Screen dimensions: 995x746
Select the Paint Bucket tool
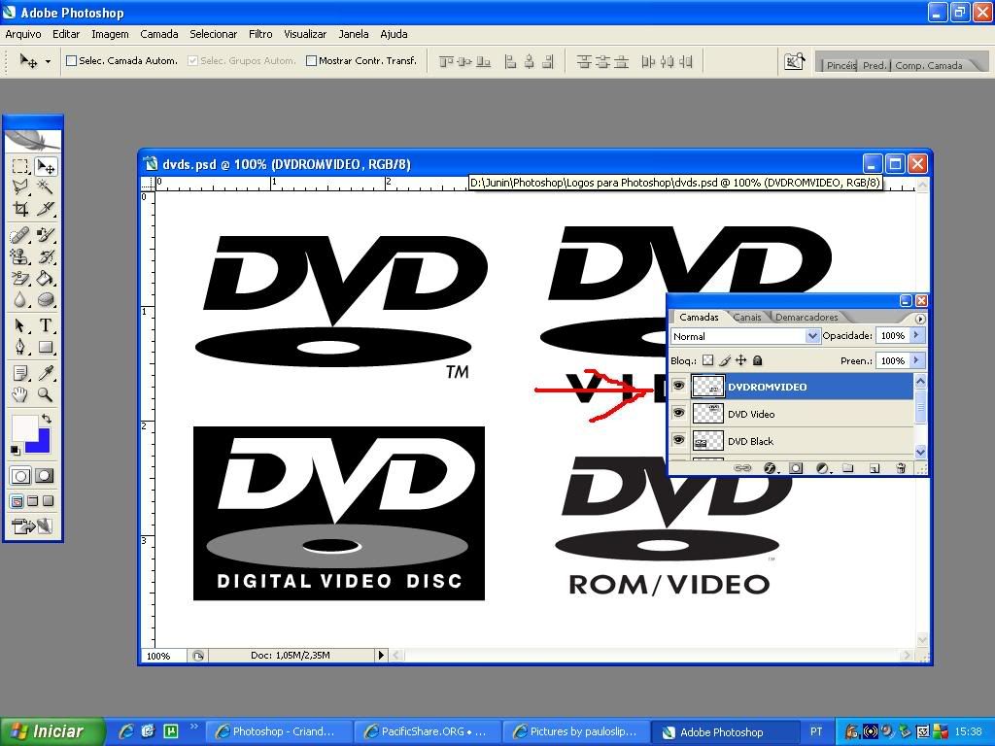click(x=45, y=279)
